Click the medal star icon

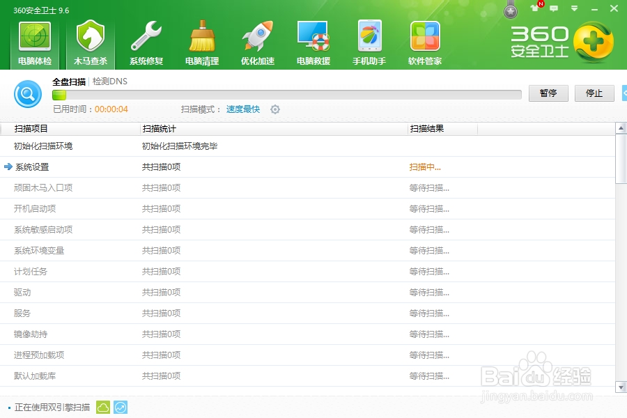click(511, 12)
